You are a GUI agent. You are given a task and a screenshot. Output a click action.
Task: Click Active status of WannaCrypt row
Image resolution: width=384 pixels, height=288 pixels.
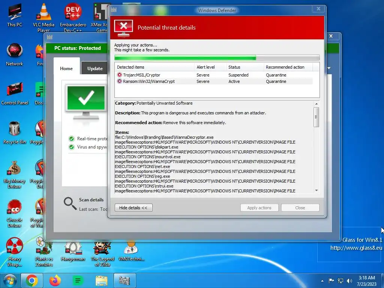[x=234, y=81]
